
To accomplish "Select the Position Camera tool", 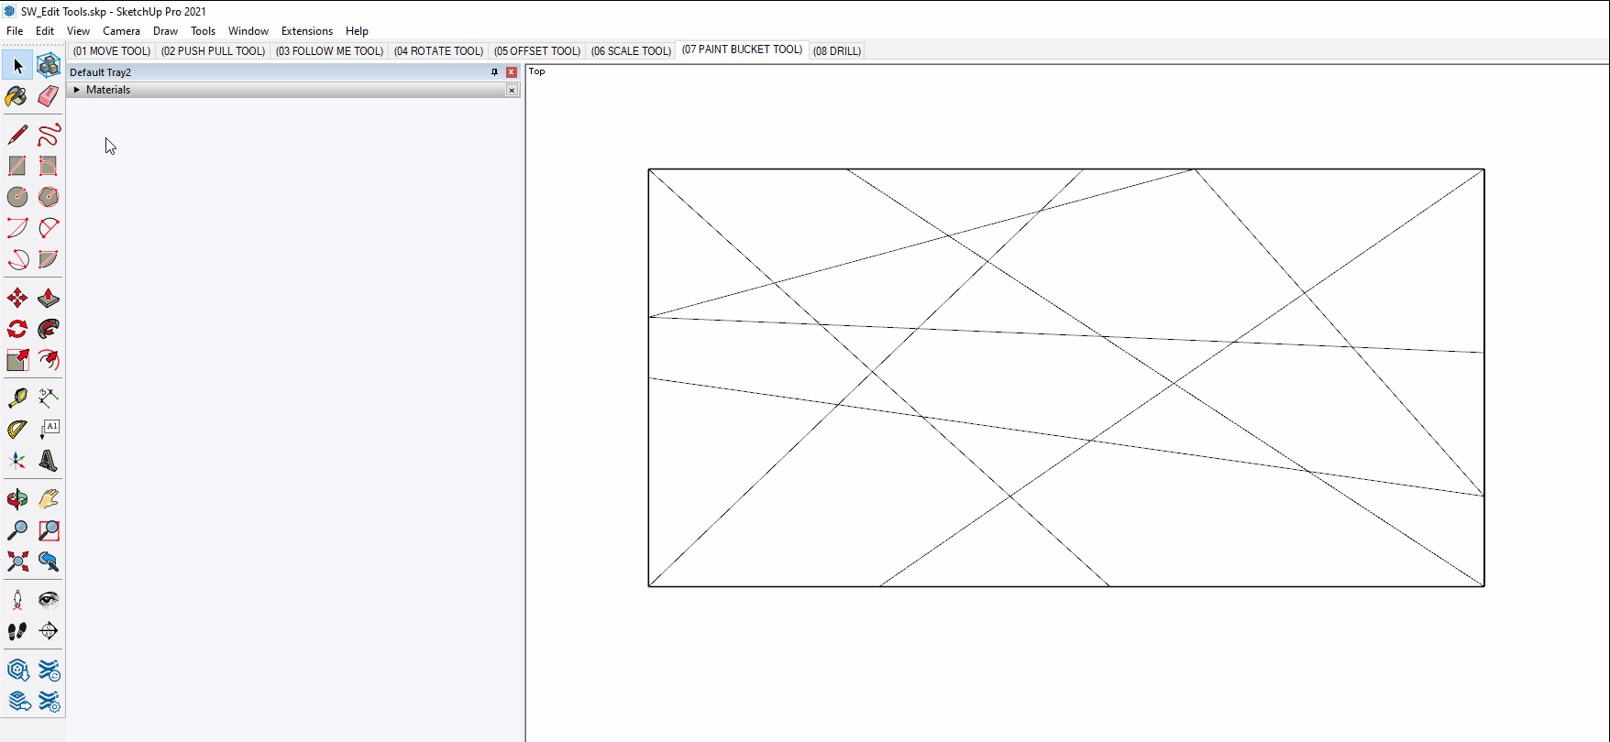I will 17,600.
